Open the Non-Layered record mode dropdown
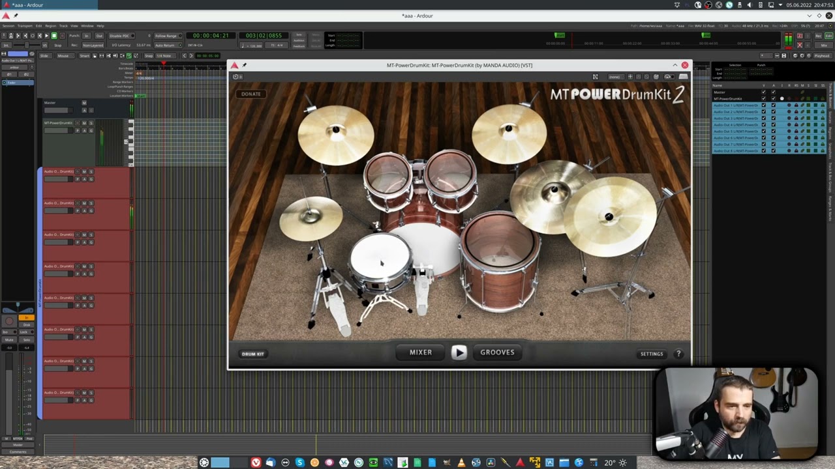835x469 pixels. 93,45
